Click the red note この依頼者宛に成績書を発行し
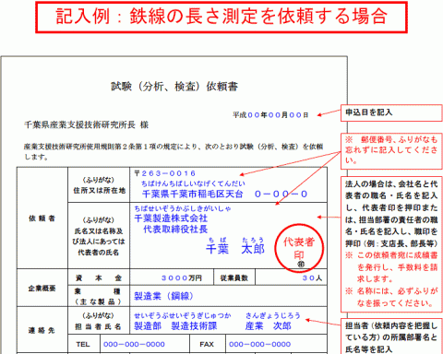Image resolution: width=443 pixels, height=354 pixels. pos(391,267)
